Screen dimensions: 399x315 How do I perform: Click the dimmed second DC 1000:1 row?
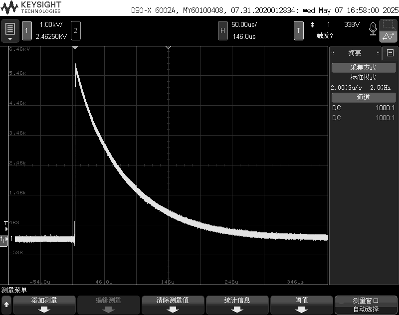click(364, 118)
